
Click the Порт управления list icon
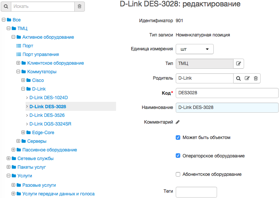[19, 54]
